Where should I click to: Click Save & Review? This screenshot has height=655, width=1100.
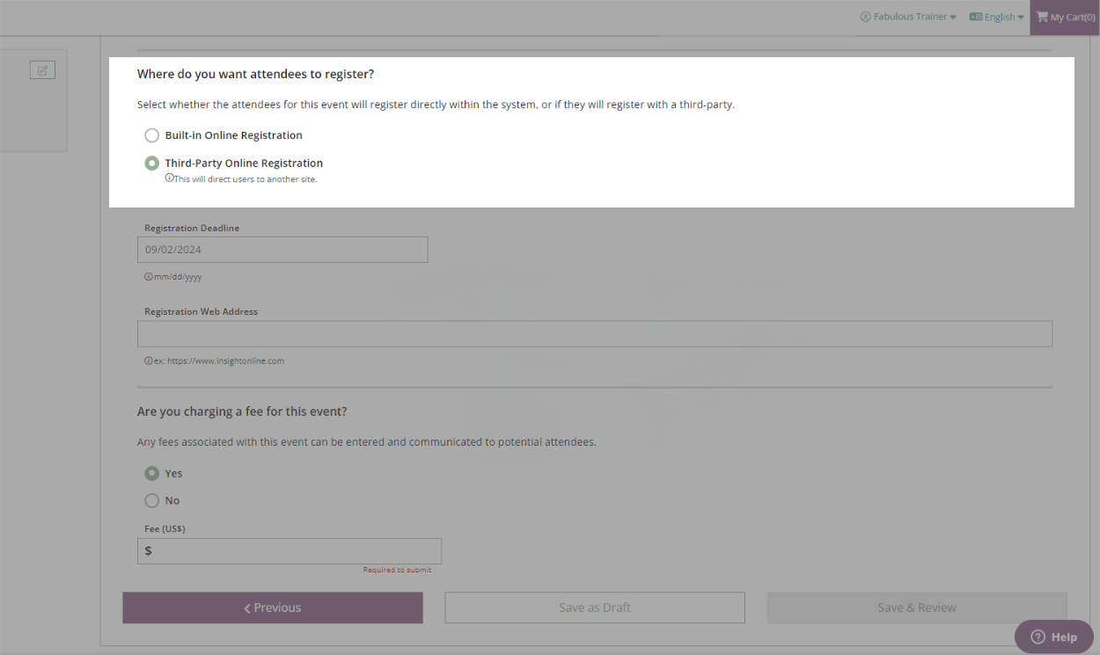pyautogui.click(x=916, y=607)
